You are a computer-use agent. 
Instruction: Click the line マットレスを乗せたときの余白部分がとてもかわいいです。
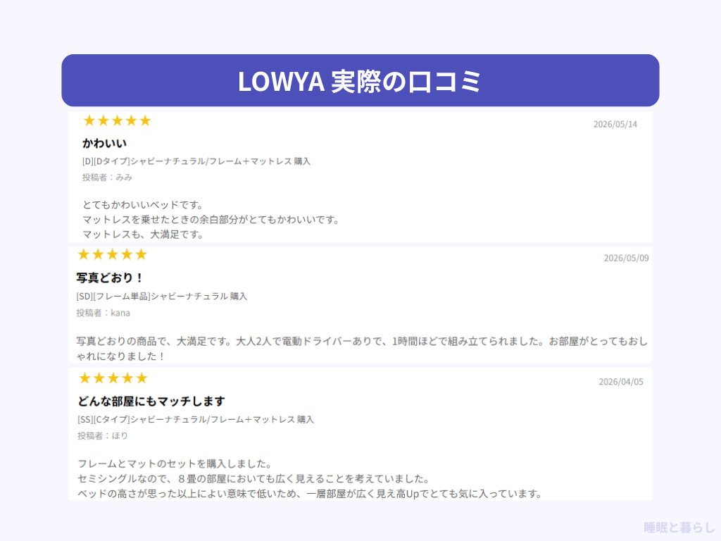click(x=211, y=220)
